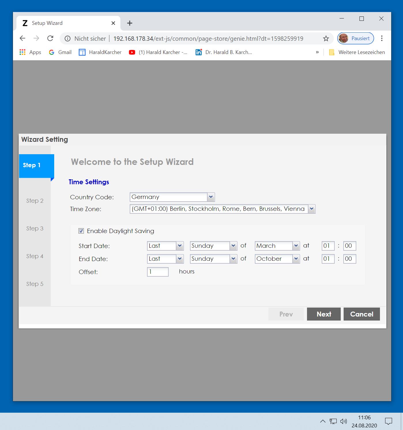Select Step 4 in wizard sidebar

35,256
